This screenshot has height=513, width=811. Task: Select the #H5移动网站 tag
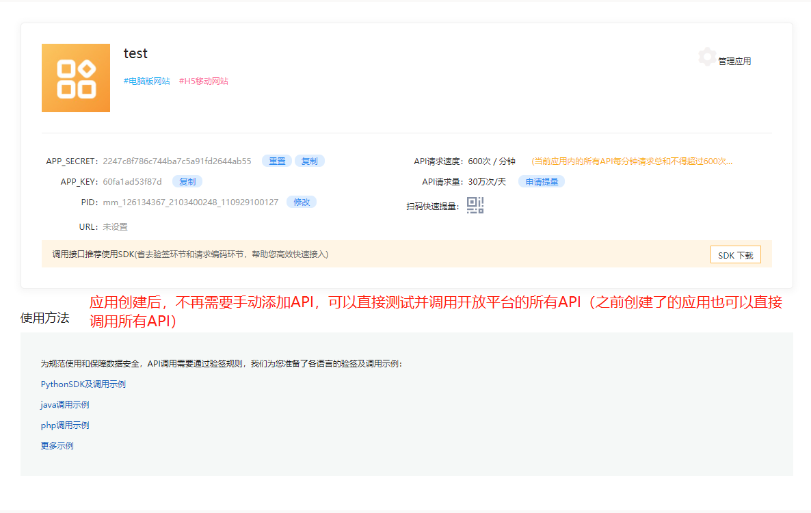point(204,81)
